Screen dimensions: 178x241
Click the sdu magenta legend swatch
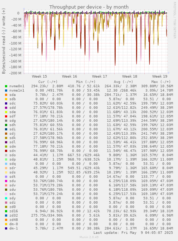[x=6, y=181]
